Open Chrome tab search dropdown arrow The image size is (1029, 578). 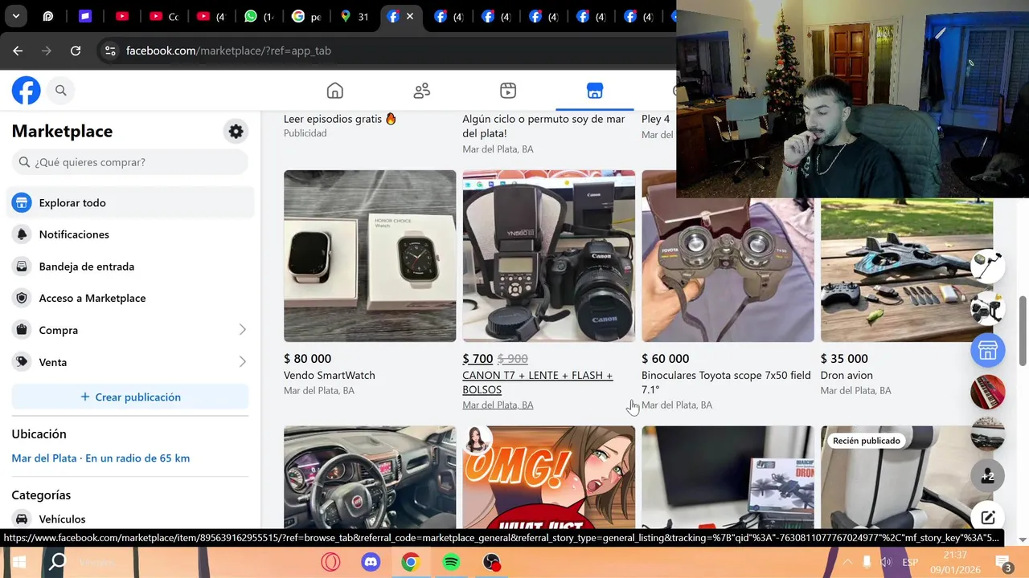[15, 16]
